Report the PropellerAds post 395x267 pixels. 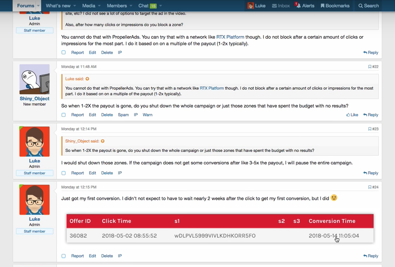[77, 52]
